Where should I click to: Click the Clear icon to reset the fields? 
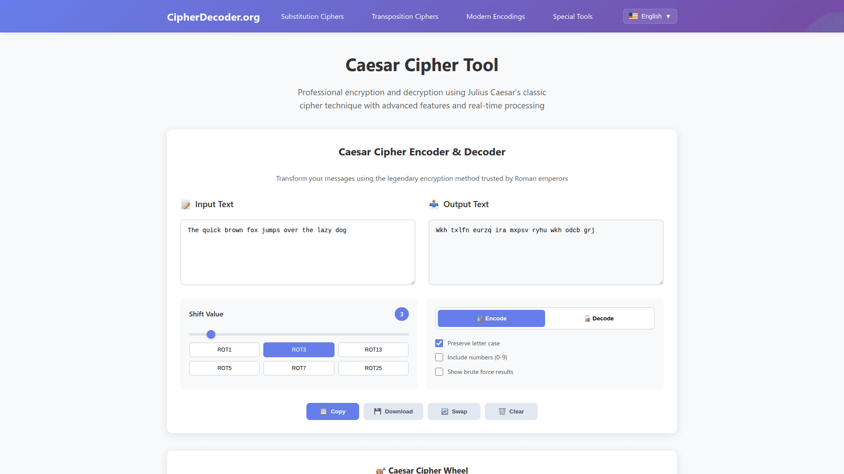[502, 411]
